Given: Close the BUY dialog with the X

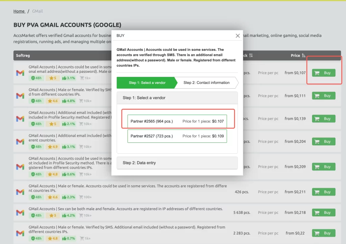Looking at the screenshot, I should [238, 36].
